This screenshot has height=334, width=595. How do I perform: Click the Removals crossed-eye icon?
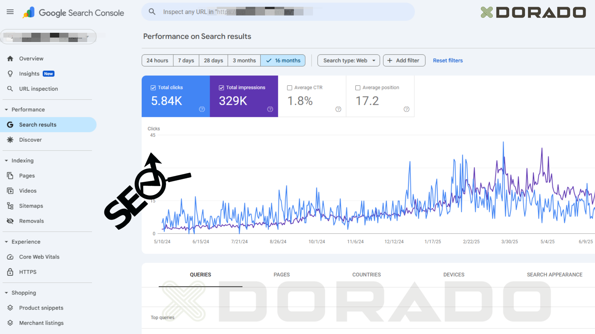click(10, 221)
